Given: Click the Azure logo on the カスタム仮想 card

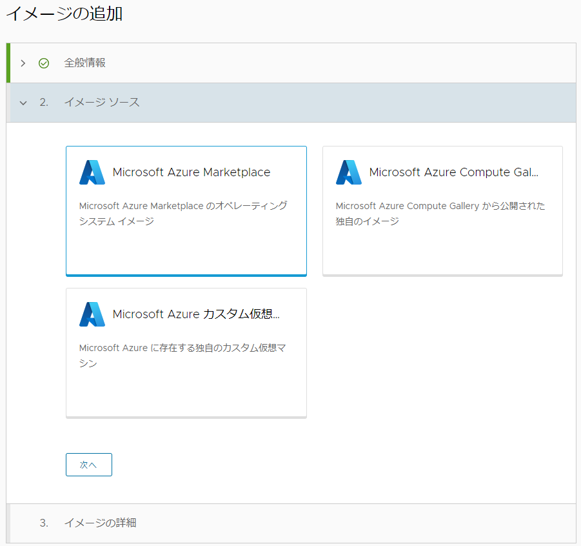Looking at the screenshot, I should tap(92, 314).
